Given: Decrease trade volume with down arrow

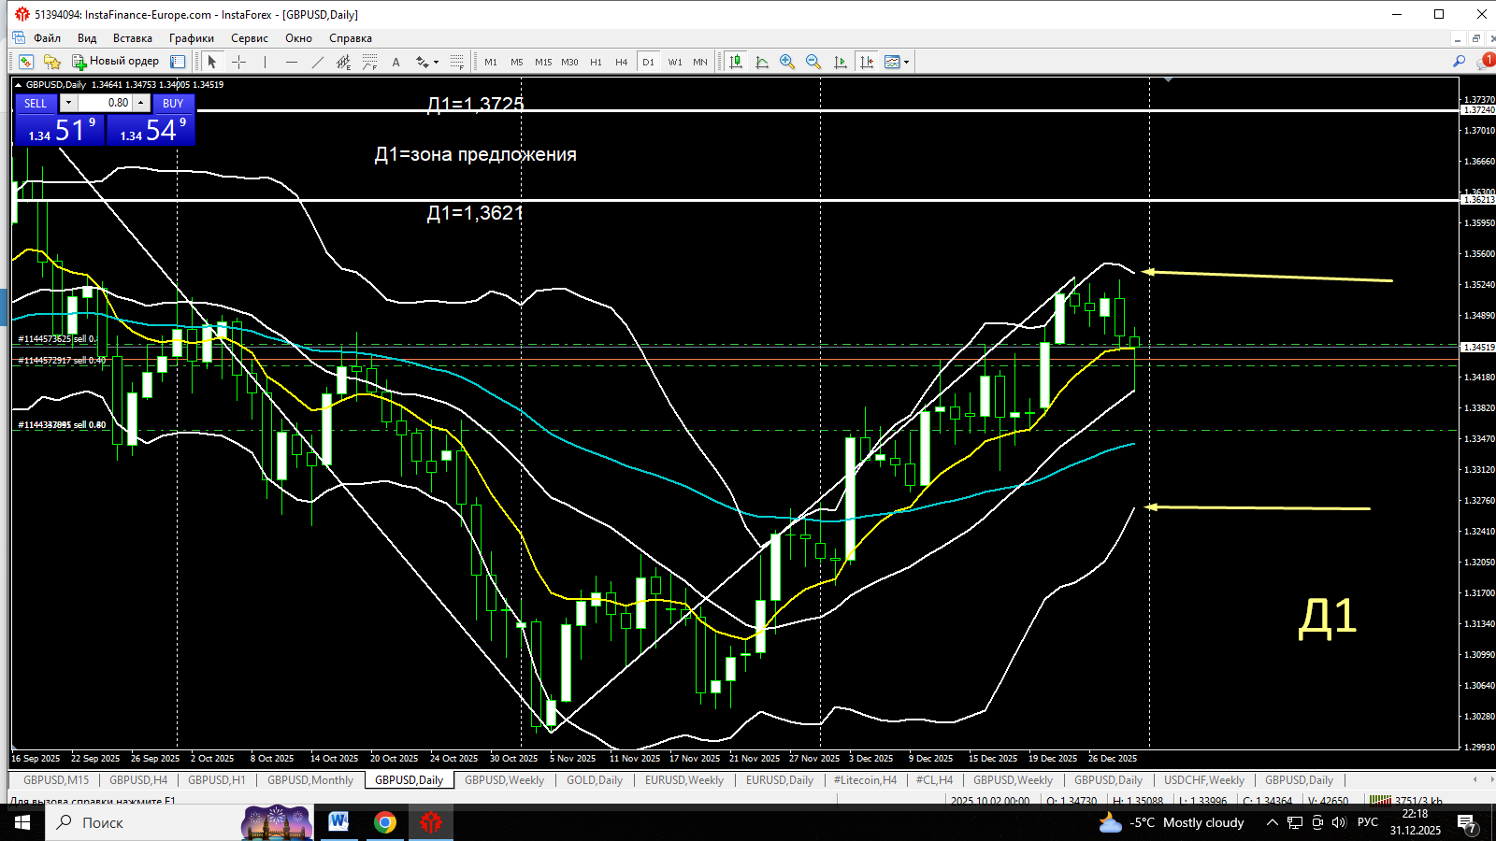Looking at the screenshot, I should click(68, 103).
